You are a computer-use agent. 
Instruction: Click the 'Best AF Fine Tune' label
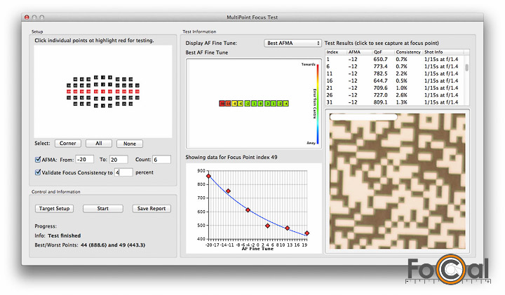click(207, 53)
